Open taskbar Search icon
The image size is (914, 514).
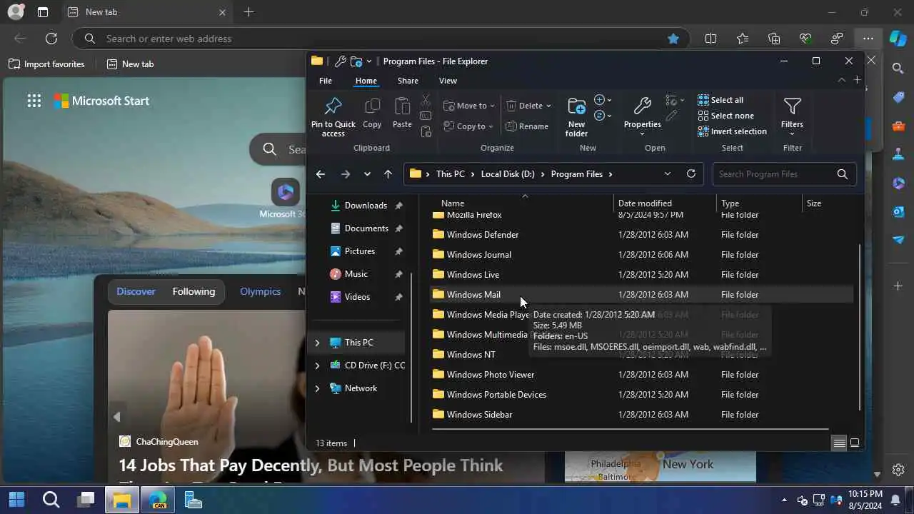coord(51,500)
